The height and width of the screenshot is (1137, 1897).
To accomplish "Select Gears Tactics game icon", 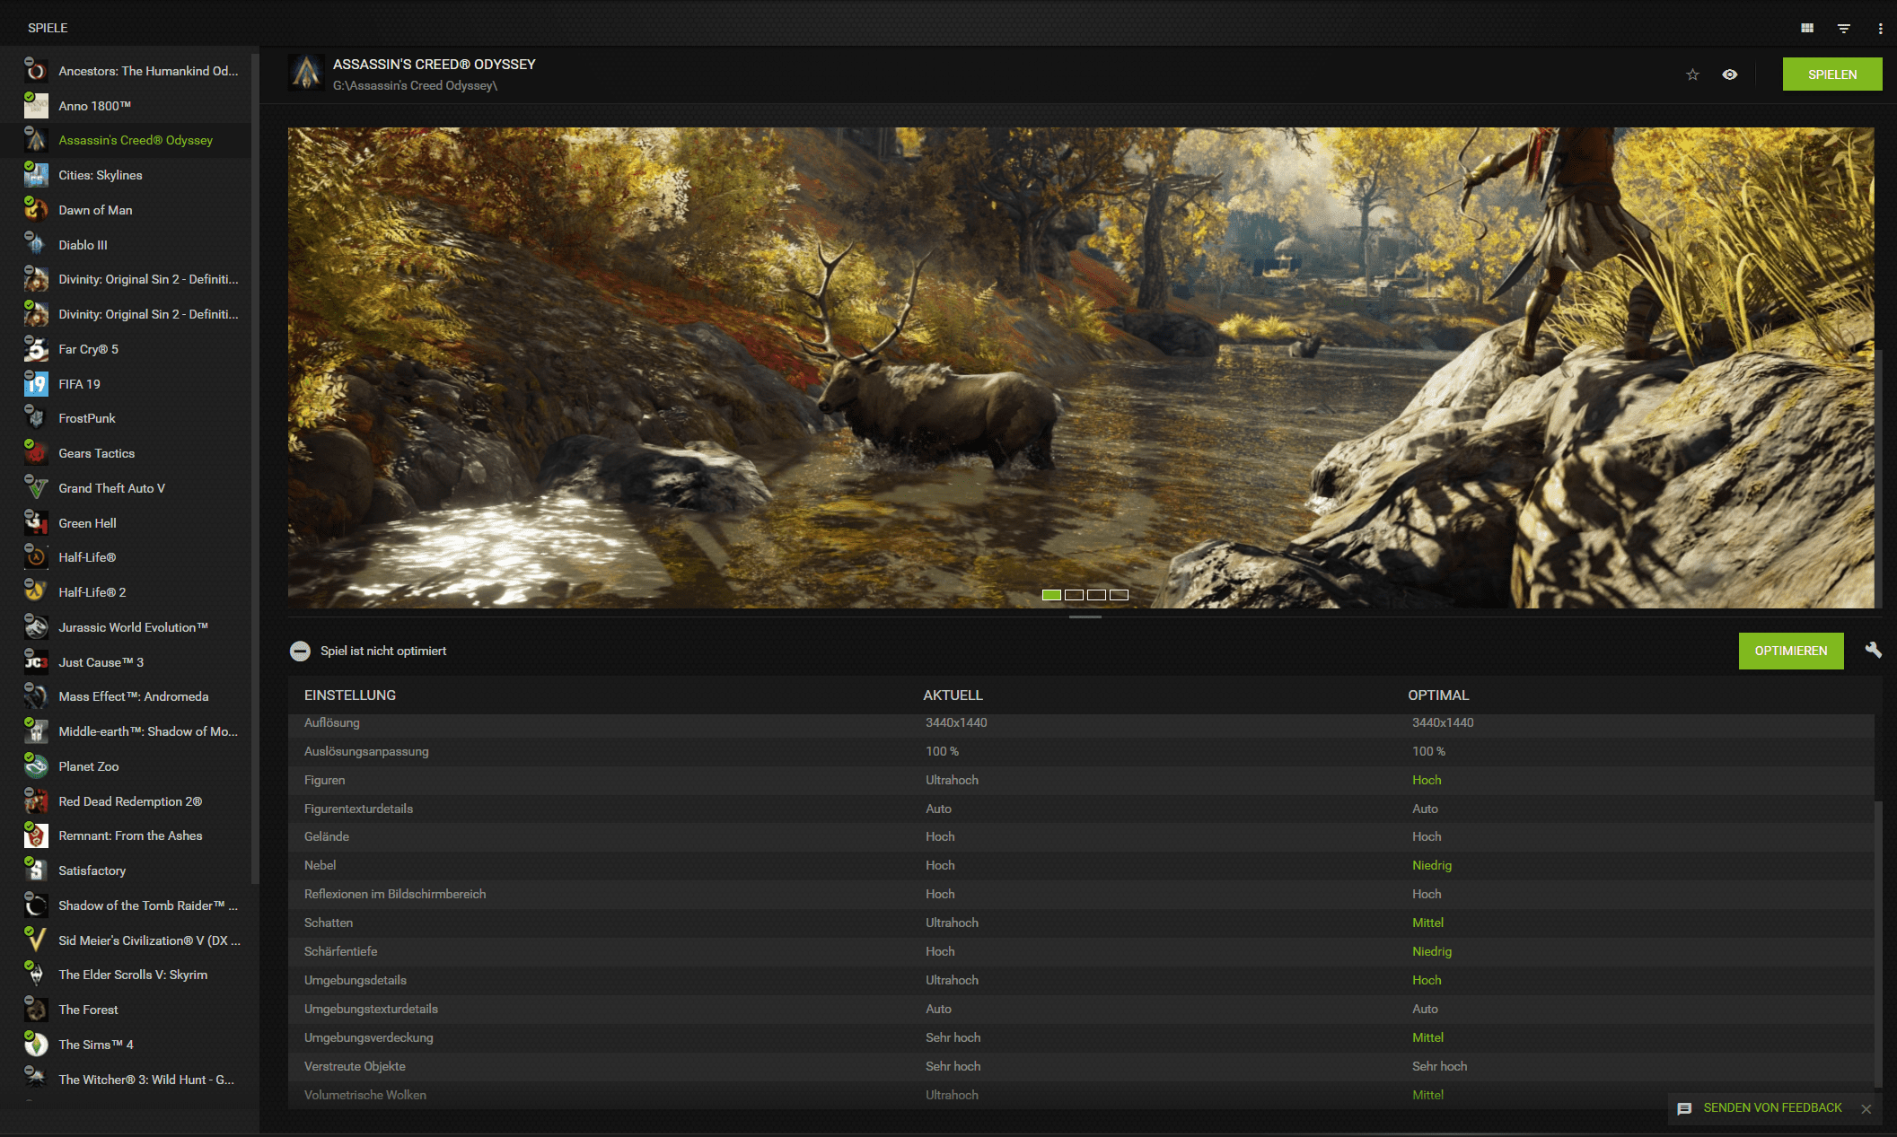I will 36,453.
